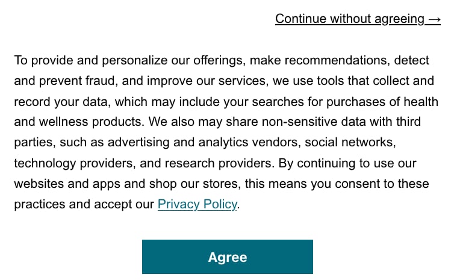The image size is (451, 280).
Task: Select the Continue without agreeing link
Action: pyautogui.click(x=349, y=19)
